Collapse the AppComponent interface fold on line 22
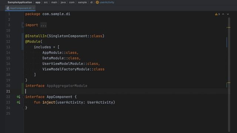The height and width of the screenshot is (133, 237). point(23,97)
